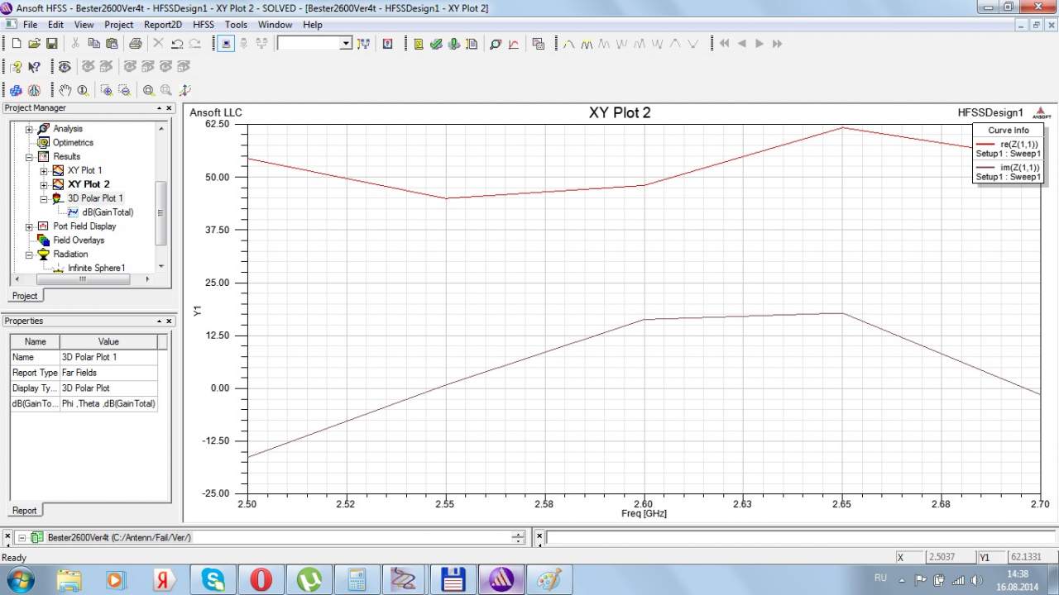Image resolution: width=1059 pixels, height=595 pixels.
Task: Open Skype from the Windows taskbar
Action: 213,579
